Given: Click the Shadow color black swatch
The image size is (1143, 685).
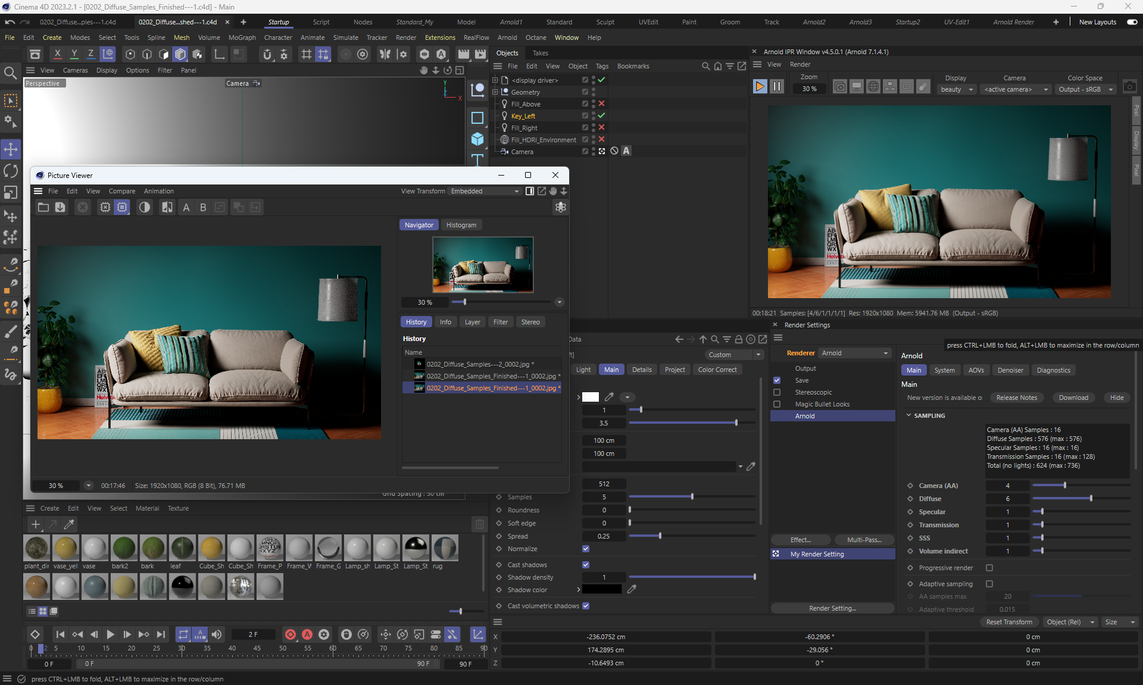Looking at the screenshot, I should [x=601, y=589].
